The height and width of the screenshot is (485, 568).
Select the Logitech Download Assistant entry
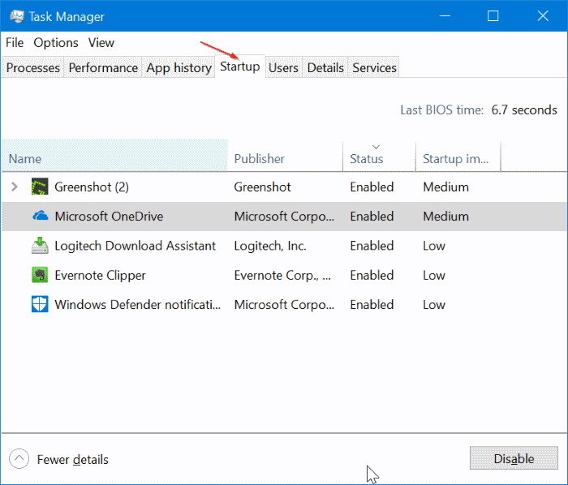pos(136,246)
